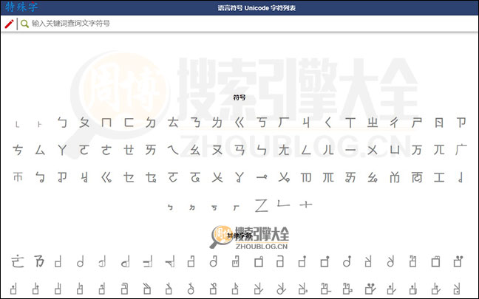Open the 特殊字 site logo link

21,7
